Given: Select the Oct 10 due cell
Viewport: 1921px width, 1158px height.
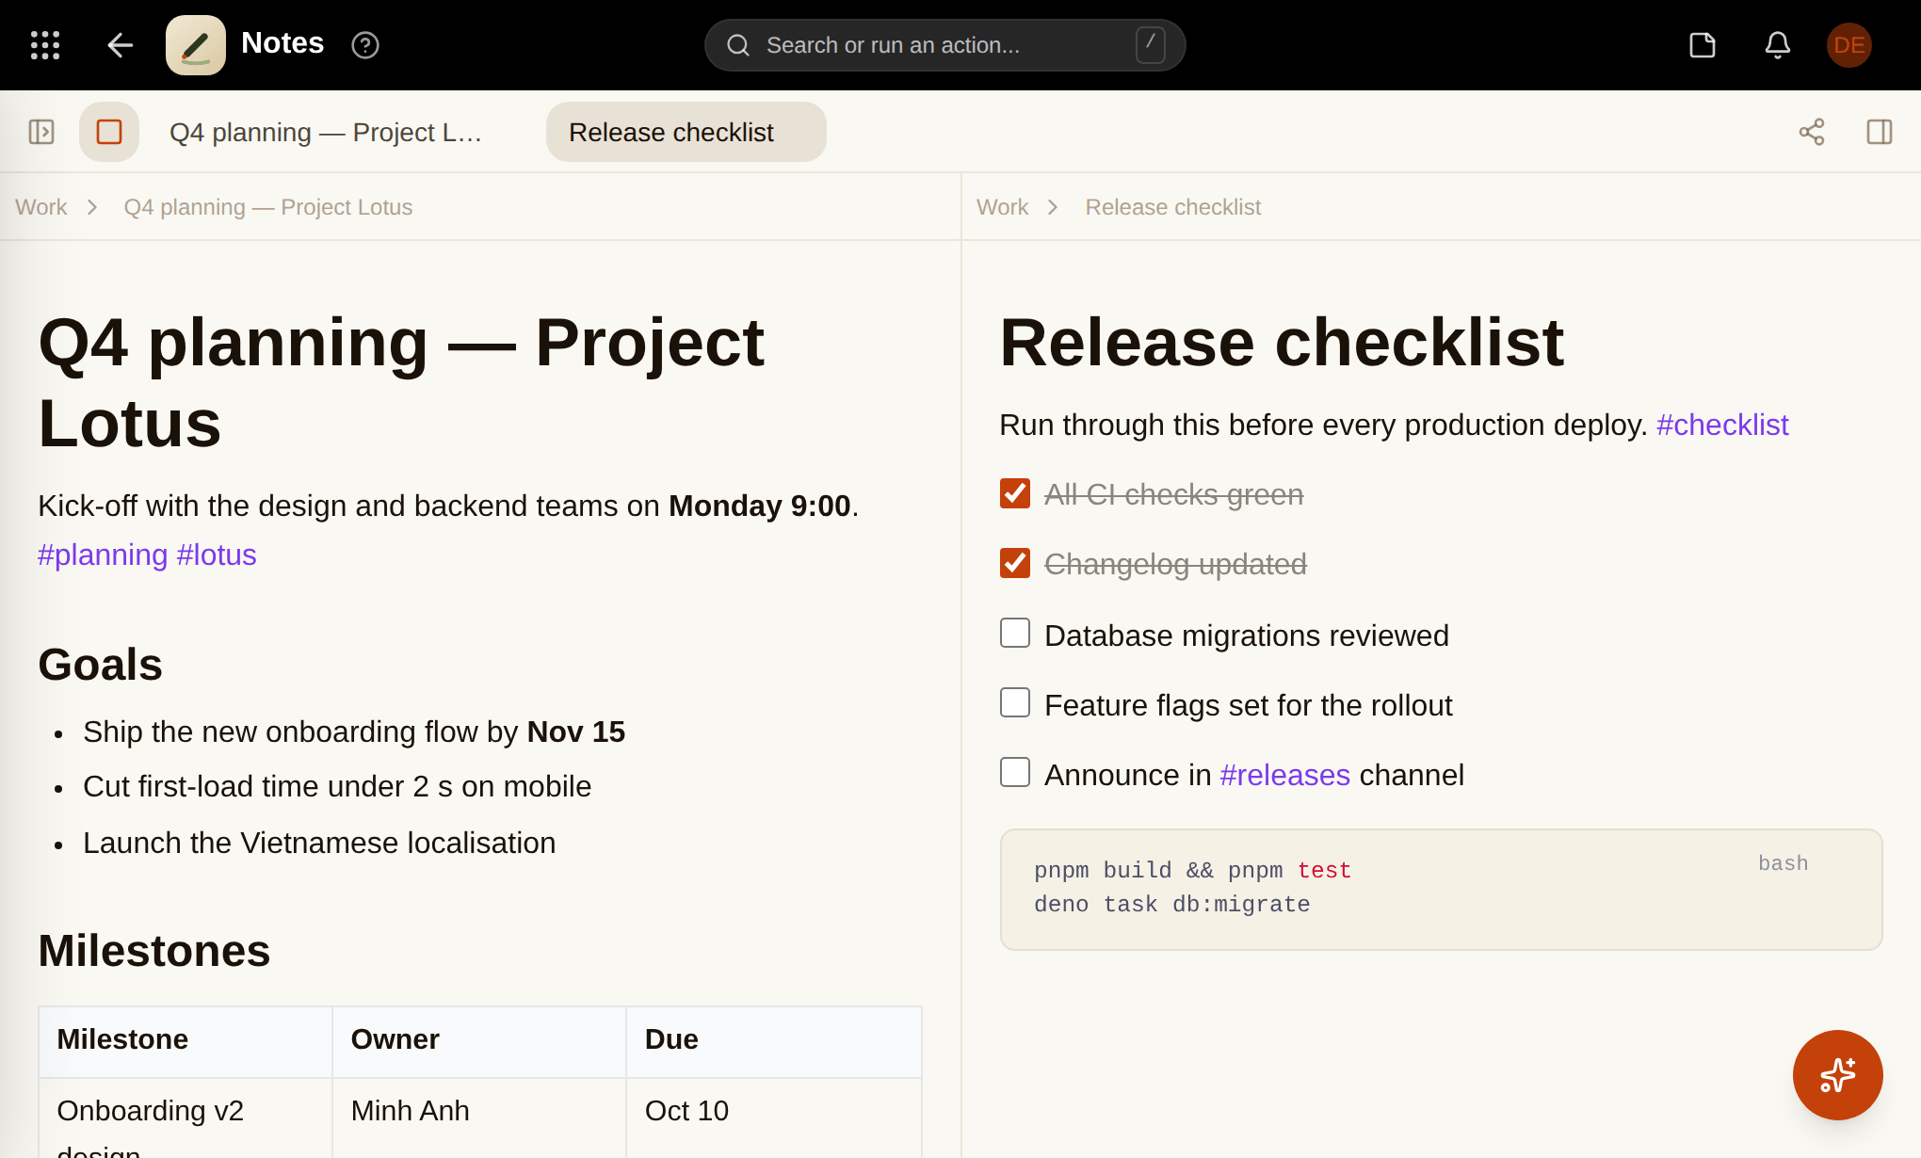Looking at the screenshot, I should coord(774,1118).
